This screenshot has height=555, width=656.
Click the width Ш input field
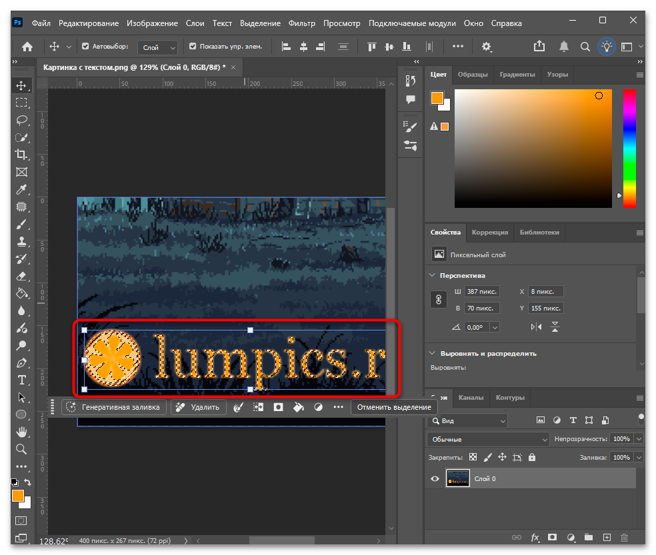481,292
